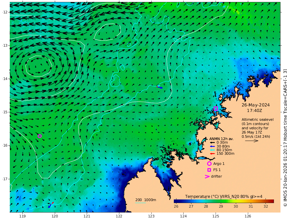Click the black 0-30m legend arrow
287x222 pixels.
(x=212, y=143)
